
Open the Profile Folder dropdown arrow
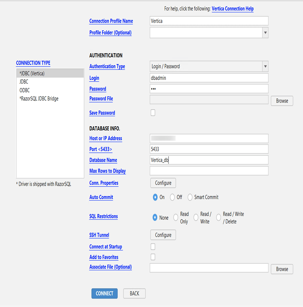click(265, 33)
